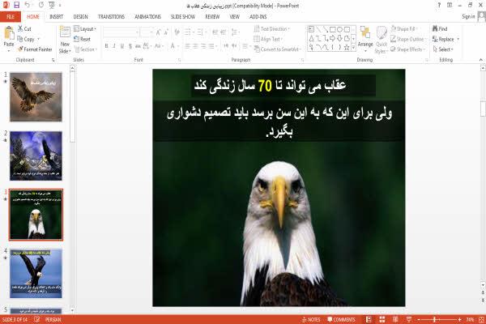486x324 pixels.
Task: Click the Help question mark icon
Action: coord(439,6)
